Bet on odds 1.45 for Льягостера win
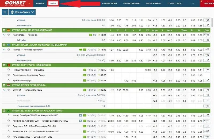214x139 pixels. coord(111,35)
